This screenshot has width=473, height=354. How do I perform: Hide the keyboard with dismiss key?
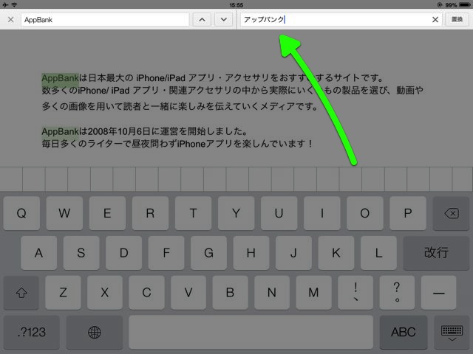[452, 333]
